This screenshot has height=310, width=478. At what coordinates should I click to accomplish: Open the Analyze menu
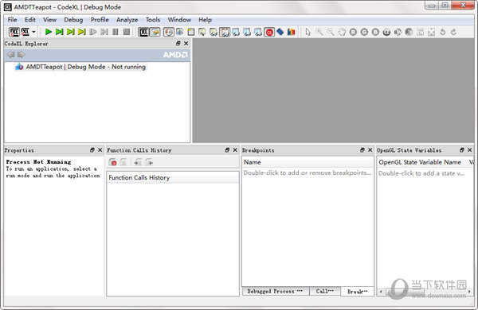pos(127,20)
